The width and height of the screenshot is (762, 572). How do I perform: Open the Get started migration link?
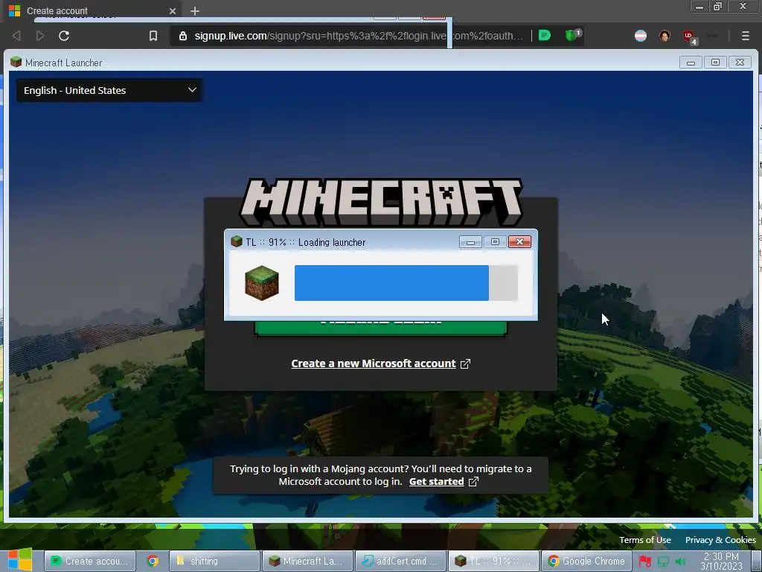click(436, 482)
